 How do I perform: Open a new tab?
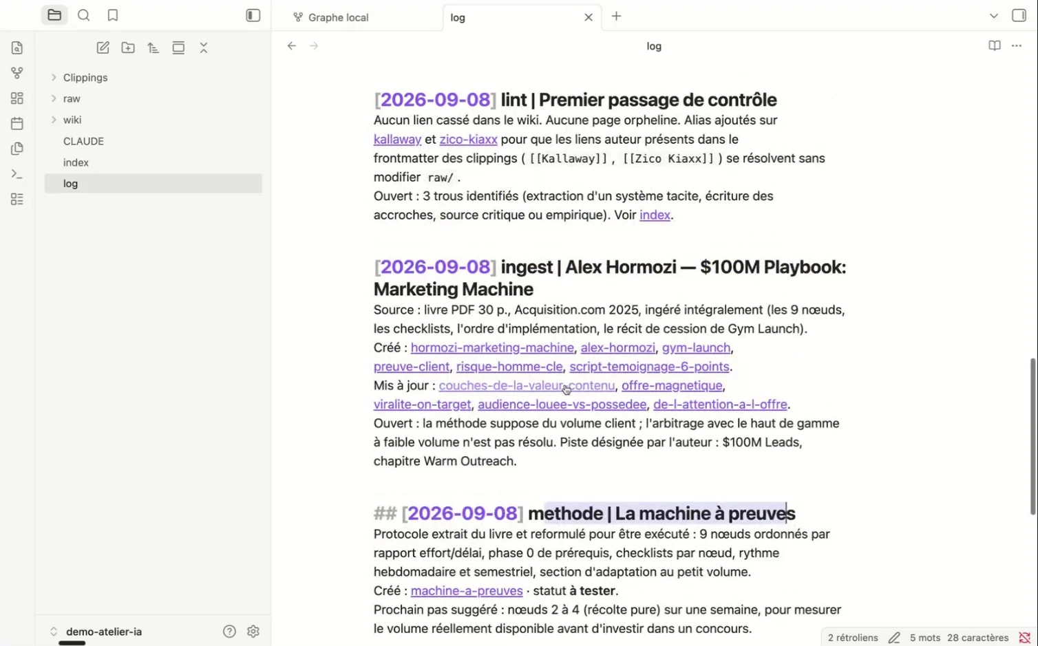[617, 17]
